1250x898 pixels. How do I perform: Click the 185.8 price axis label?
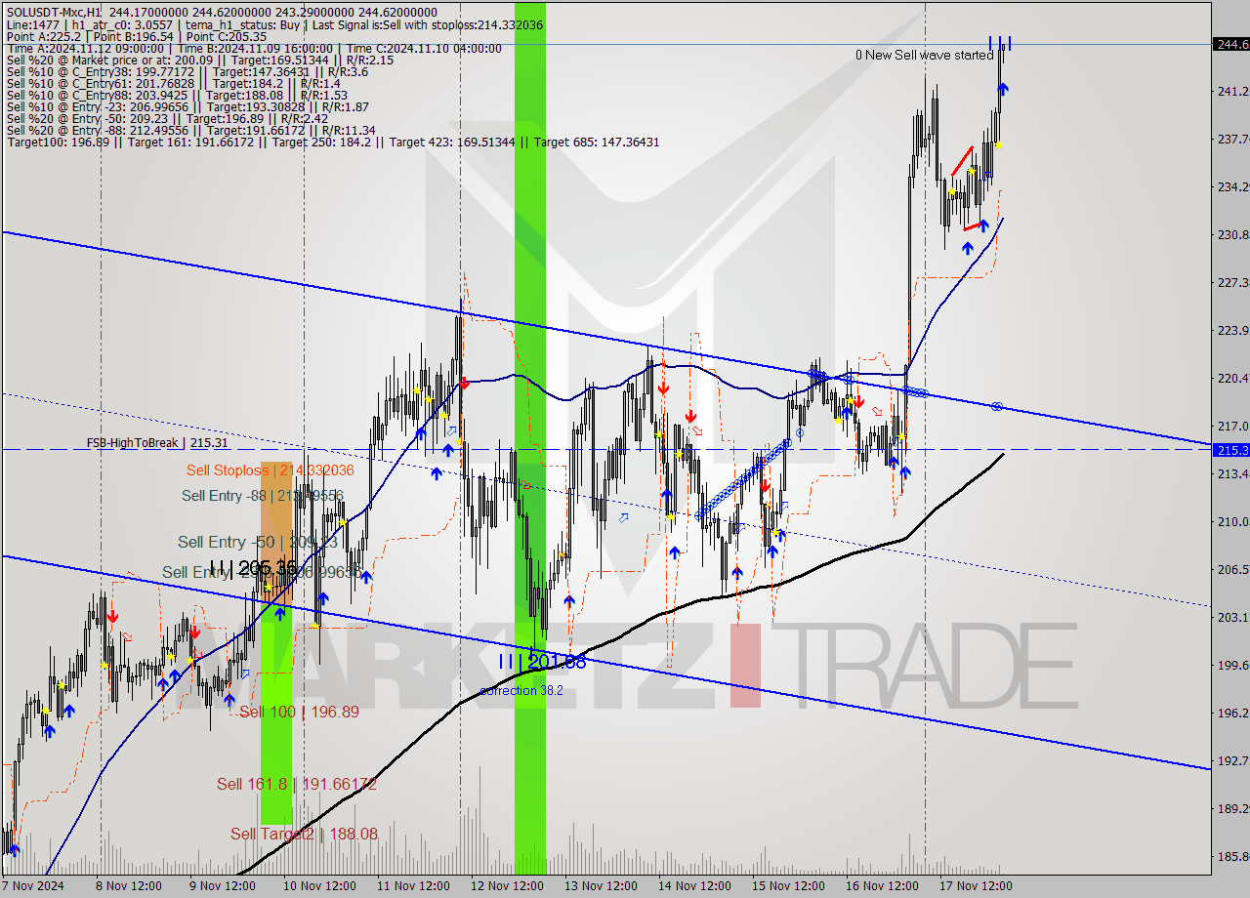tap(1232, 856)
